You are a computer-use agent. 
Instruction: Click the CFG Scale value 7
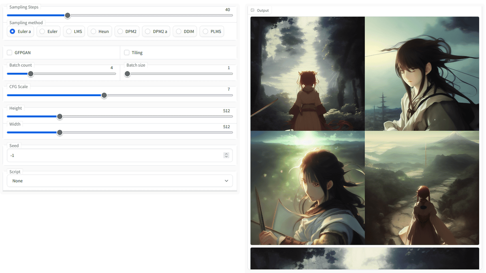[x=229, y=89]
